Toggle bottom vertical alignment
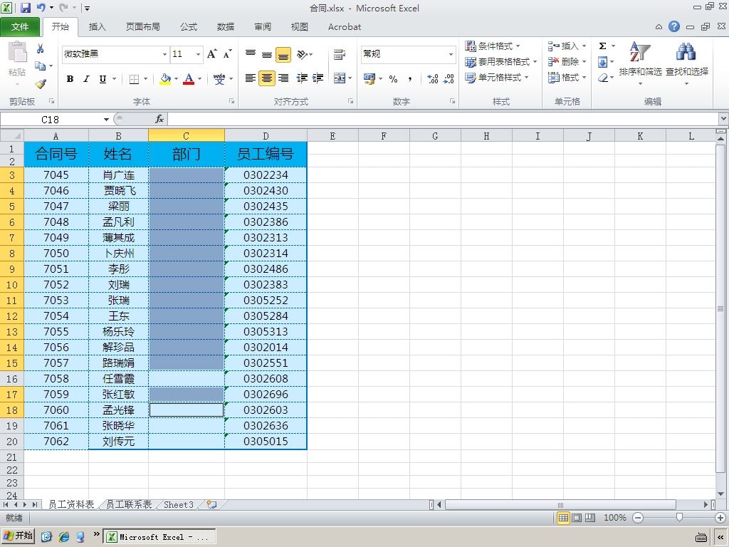 click(x=283, y=55)
